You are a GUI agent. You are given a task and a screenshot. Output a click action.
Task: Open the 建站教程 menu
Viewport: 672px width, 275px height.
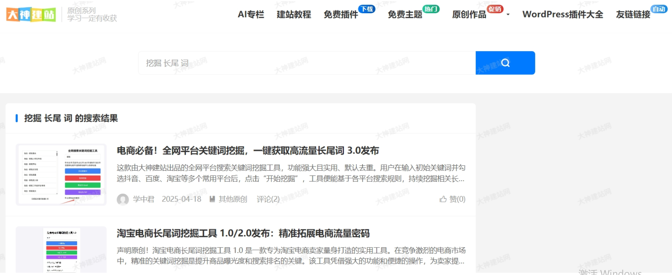click(294, 14)
